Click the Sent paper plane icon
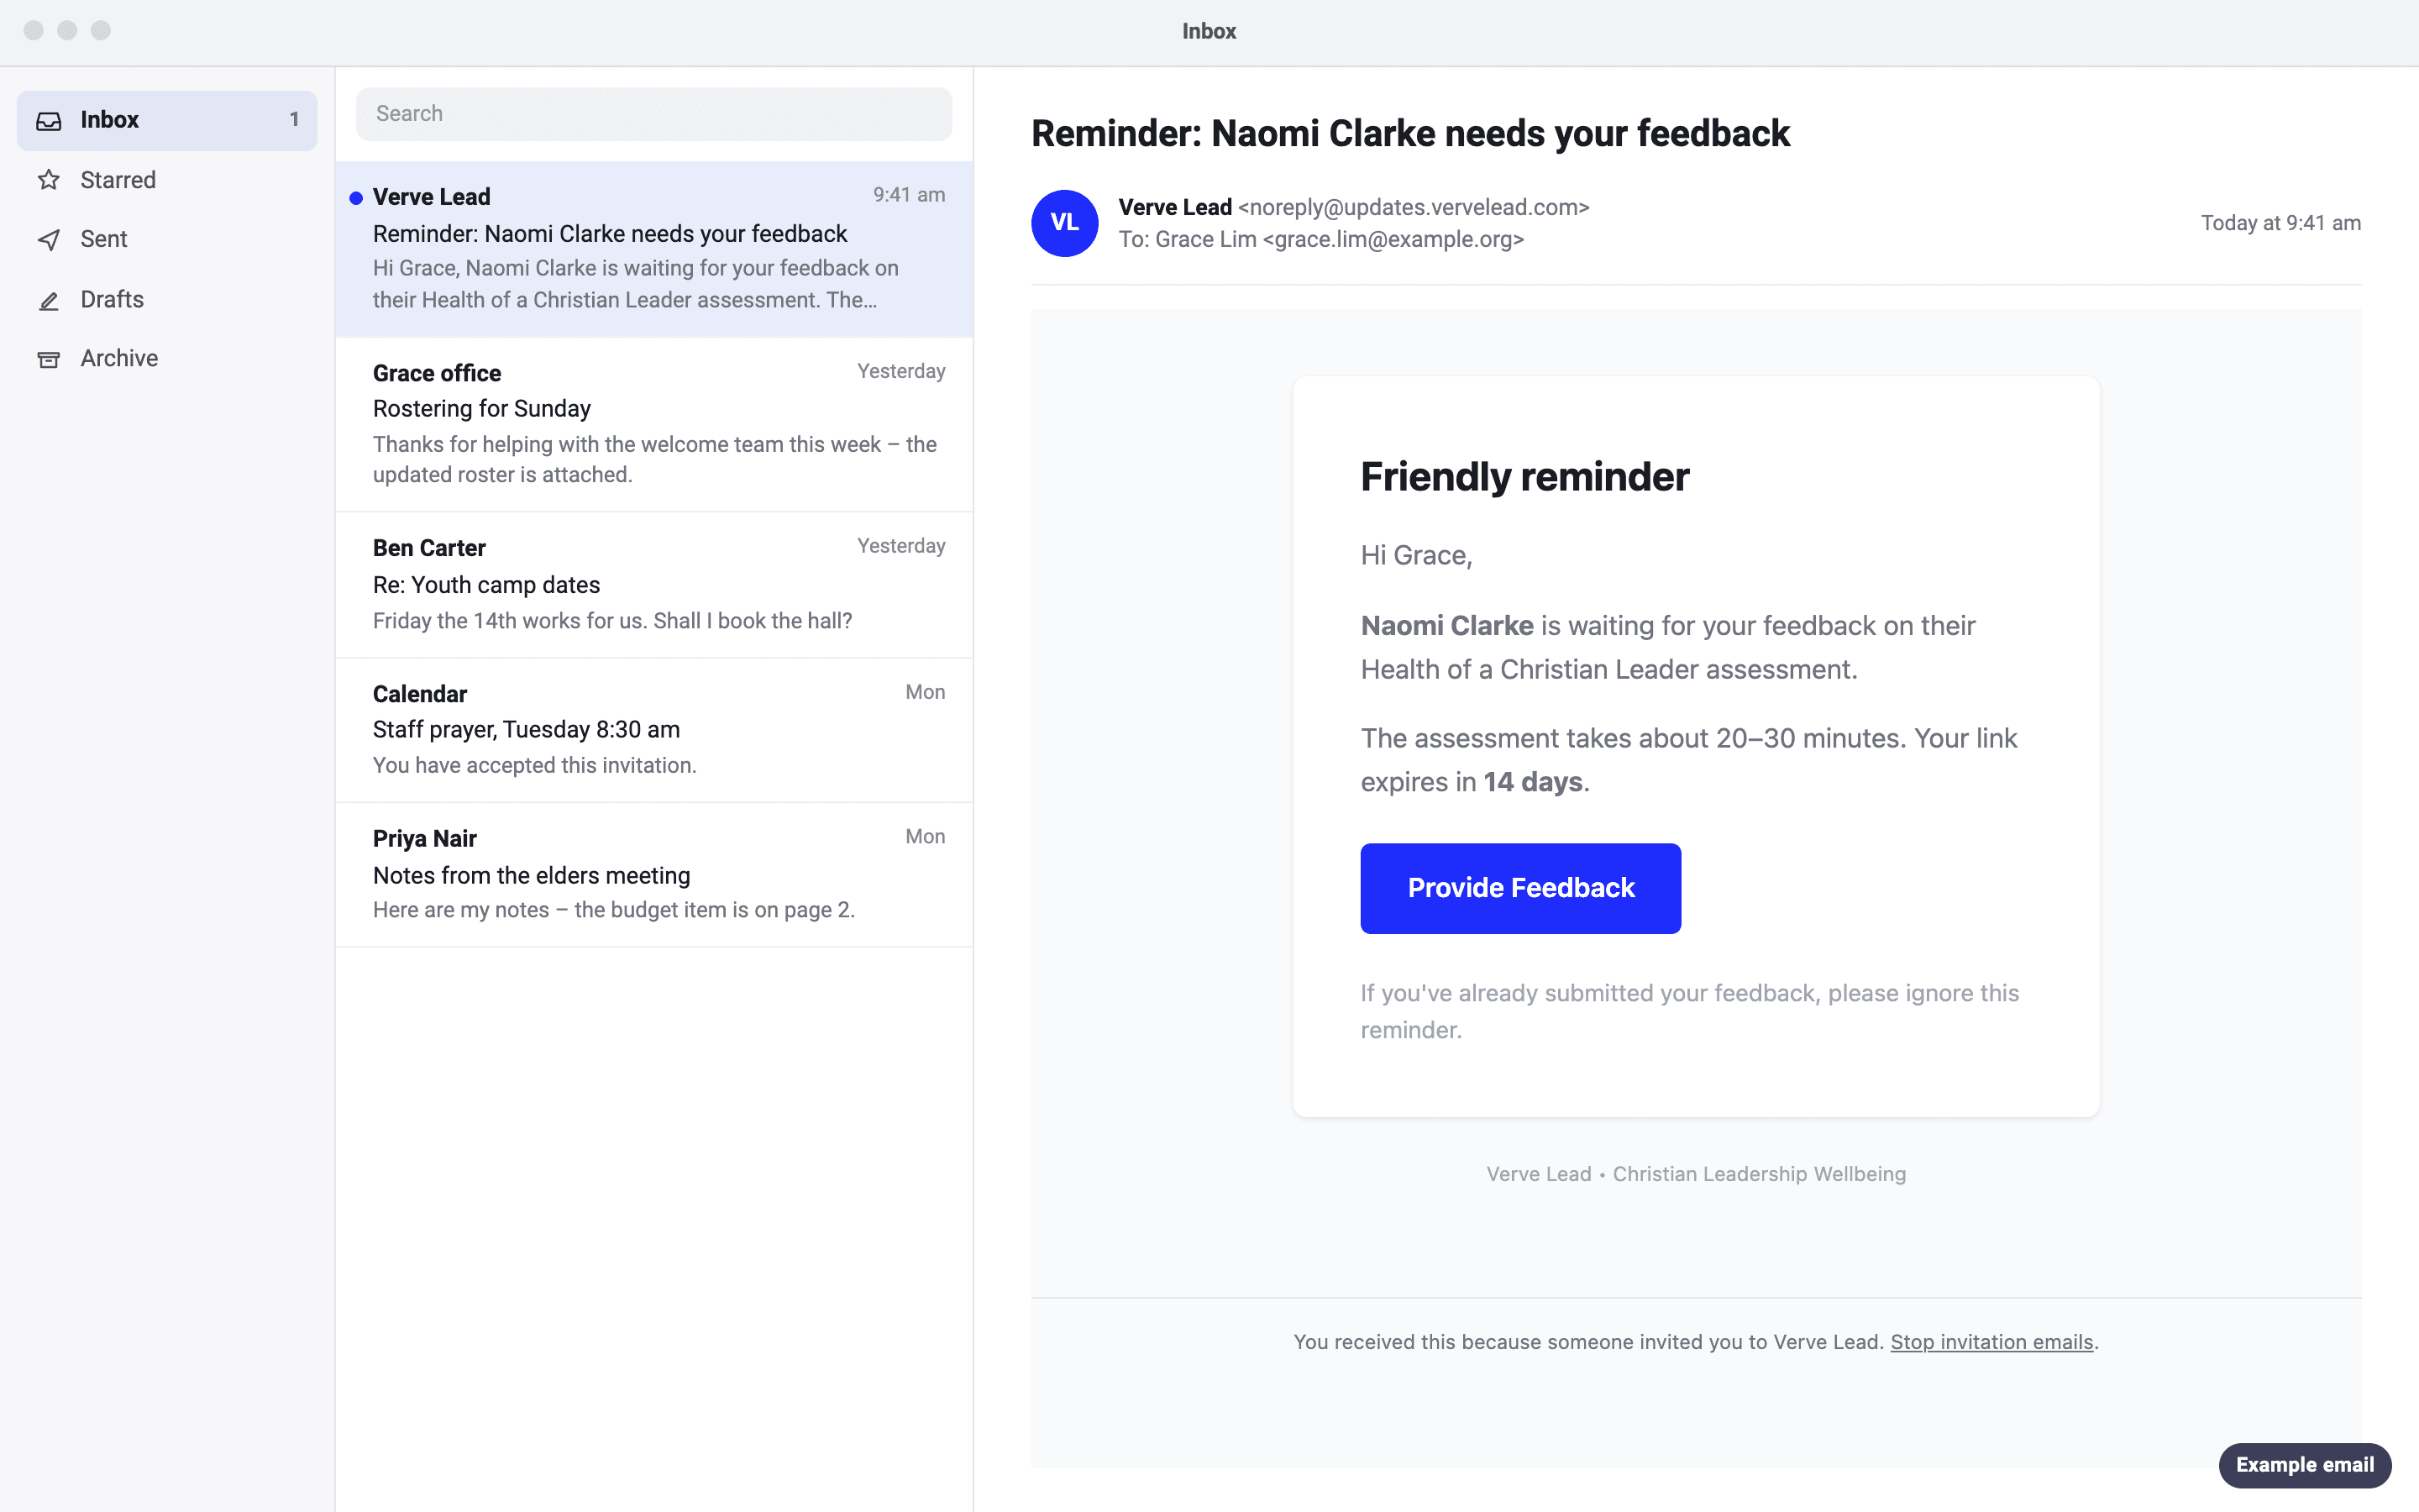Viewport: 2419px width, 1512px height. pyautogui.click(x=49, y=240)
